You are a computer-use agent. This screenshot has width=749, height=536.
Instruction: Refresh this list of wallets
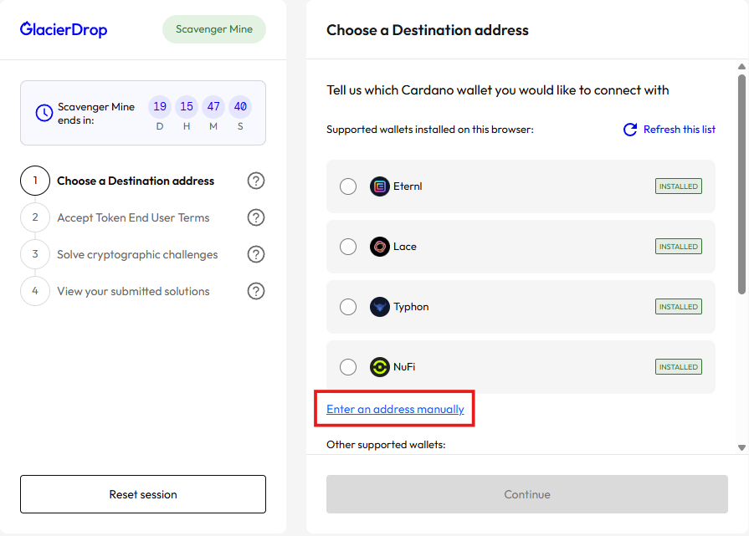(669, 130)
